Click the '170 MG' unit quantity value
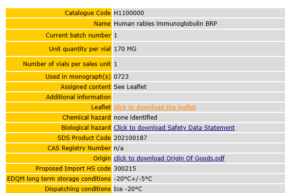This screenshot has width=286, height=193. click(x=125, y=49)
